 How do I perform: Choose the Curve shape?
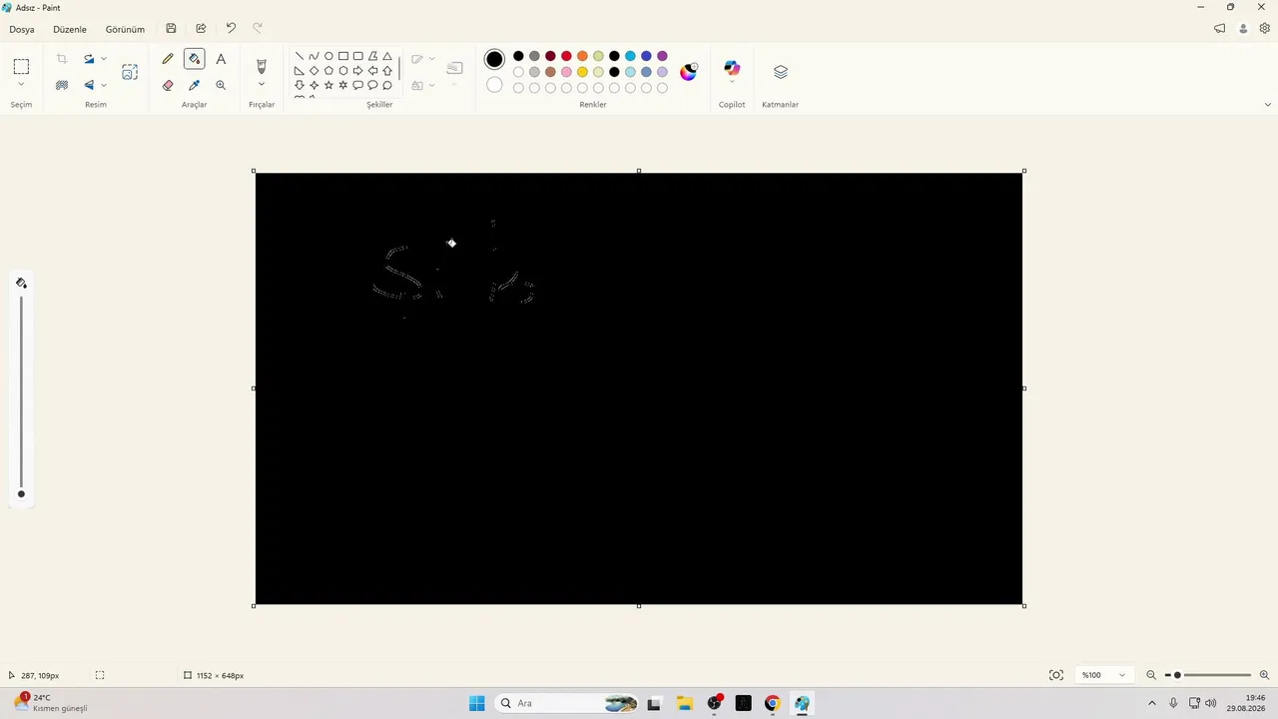coord(314,57)
